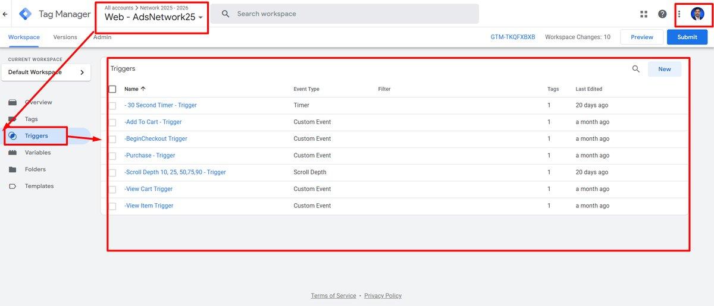Click the New trigger button
714x306 pixels.
[x=665, y=69]
